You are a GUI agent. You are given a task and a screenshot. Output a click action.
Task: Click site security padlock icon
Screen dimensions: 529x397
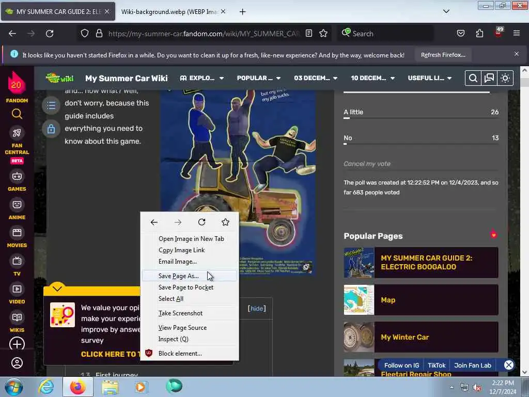point(99,33)
